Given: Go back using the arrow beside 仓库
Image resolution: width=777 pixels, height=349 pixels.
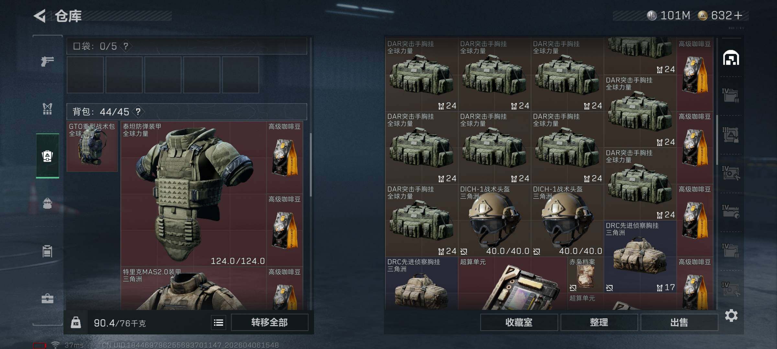Looking at the screenshot, I should tap(40, 16).
